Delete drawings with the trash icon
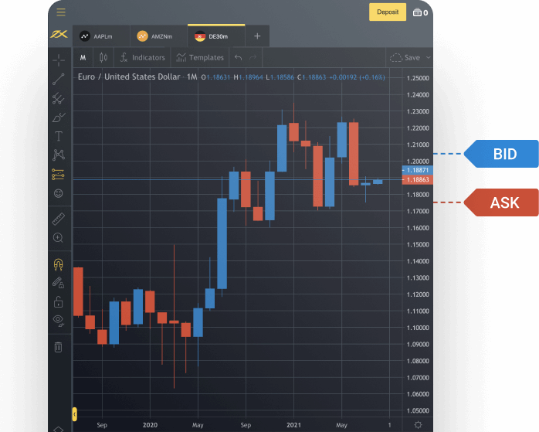The image size is (539, 432). tap(59, 347)
